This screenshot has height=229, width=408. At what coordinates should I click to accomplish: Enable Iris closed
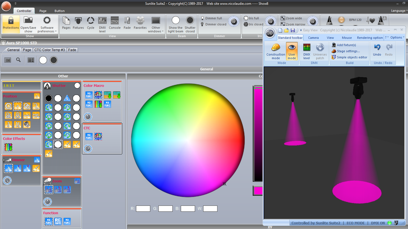click(254, 24)
